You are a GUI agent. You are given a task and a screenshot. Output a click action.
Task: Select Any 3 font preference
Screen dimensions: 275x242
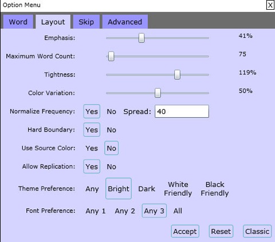click(x=154, y=211)
